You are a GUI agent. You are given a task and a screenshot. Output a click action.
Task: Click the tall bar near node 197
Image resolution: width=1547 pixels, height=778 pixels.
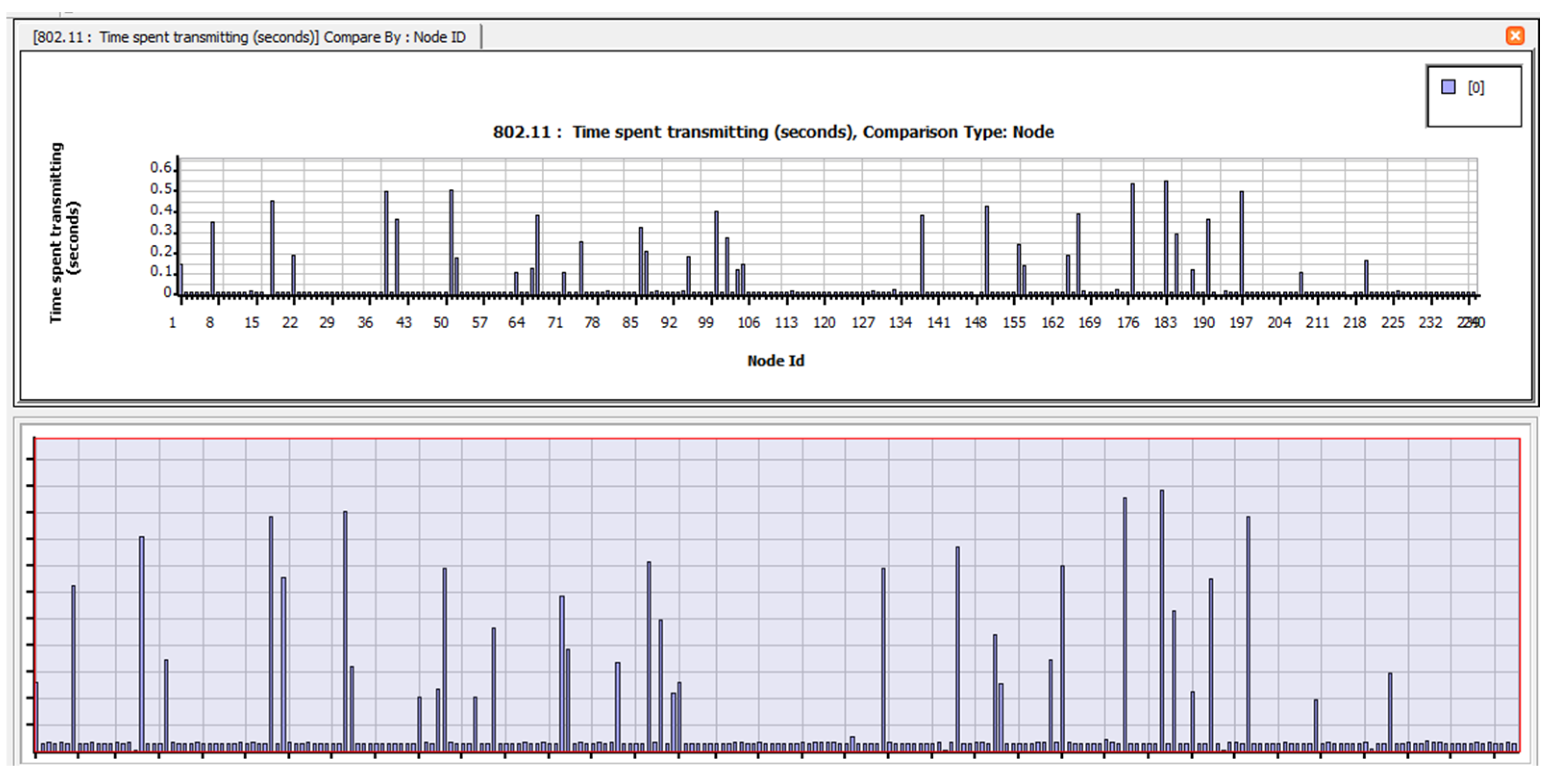pos(1241,243)
